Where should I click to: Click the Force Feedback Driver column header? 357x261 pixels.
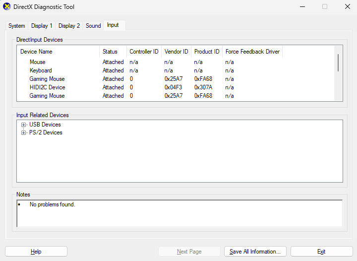coord(252,52)
